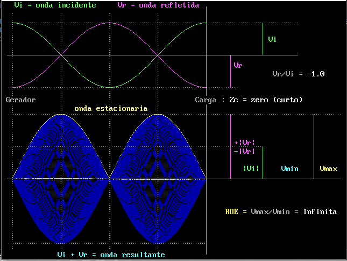Screen dimensions: 347x261
Task: Click the green '|Vi|' magnitude label
Action: click(251, 169)
